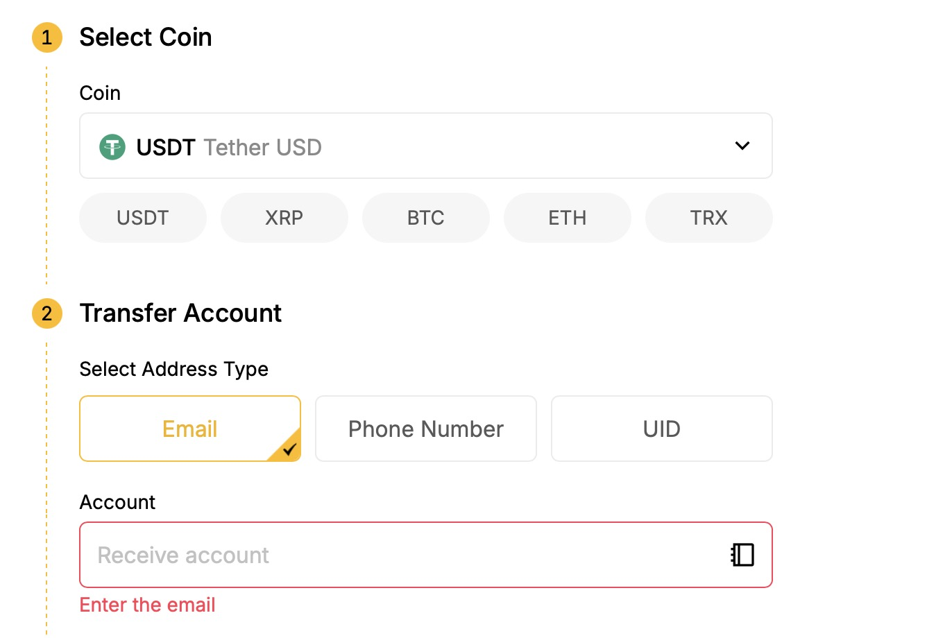Focus the Receive account input field
927x638 pixels.
pos(402,555)
